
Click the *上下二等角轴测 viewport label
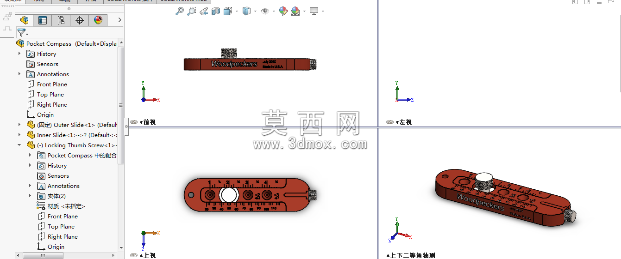click(x=411, y=255)
